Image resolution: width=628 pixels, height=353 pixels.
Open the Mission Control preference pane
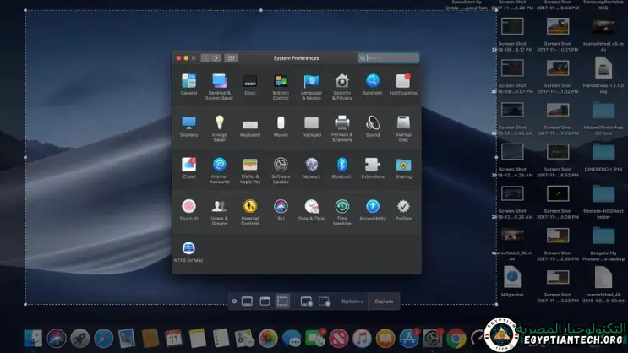point(281,82)
